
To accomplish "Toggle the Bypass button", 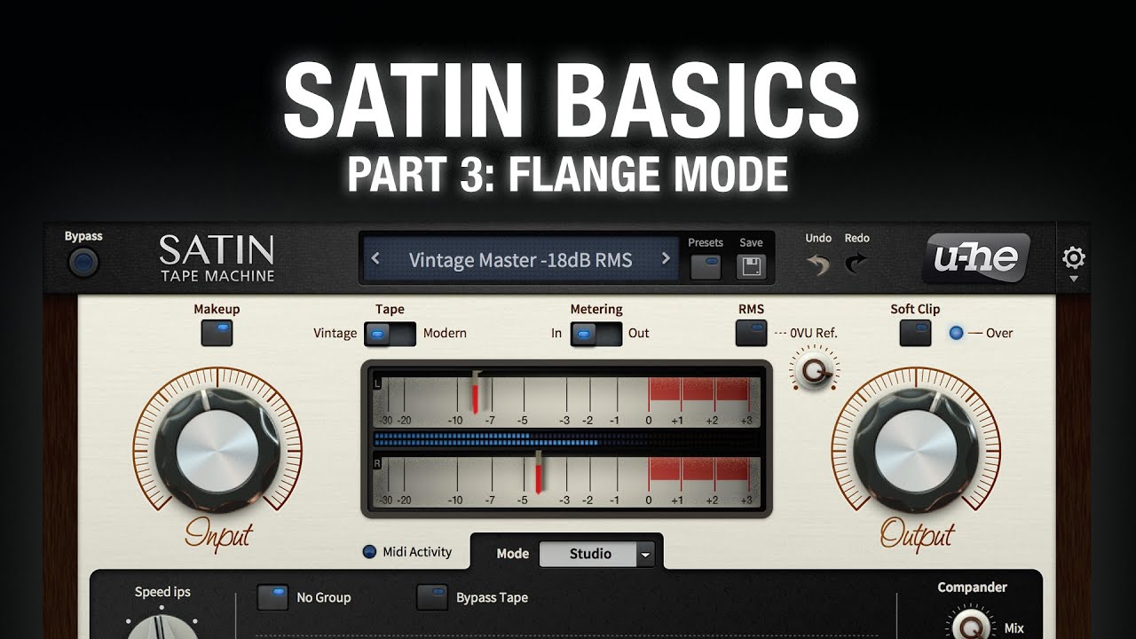I will coord(83,263).
